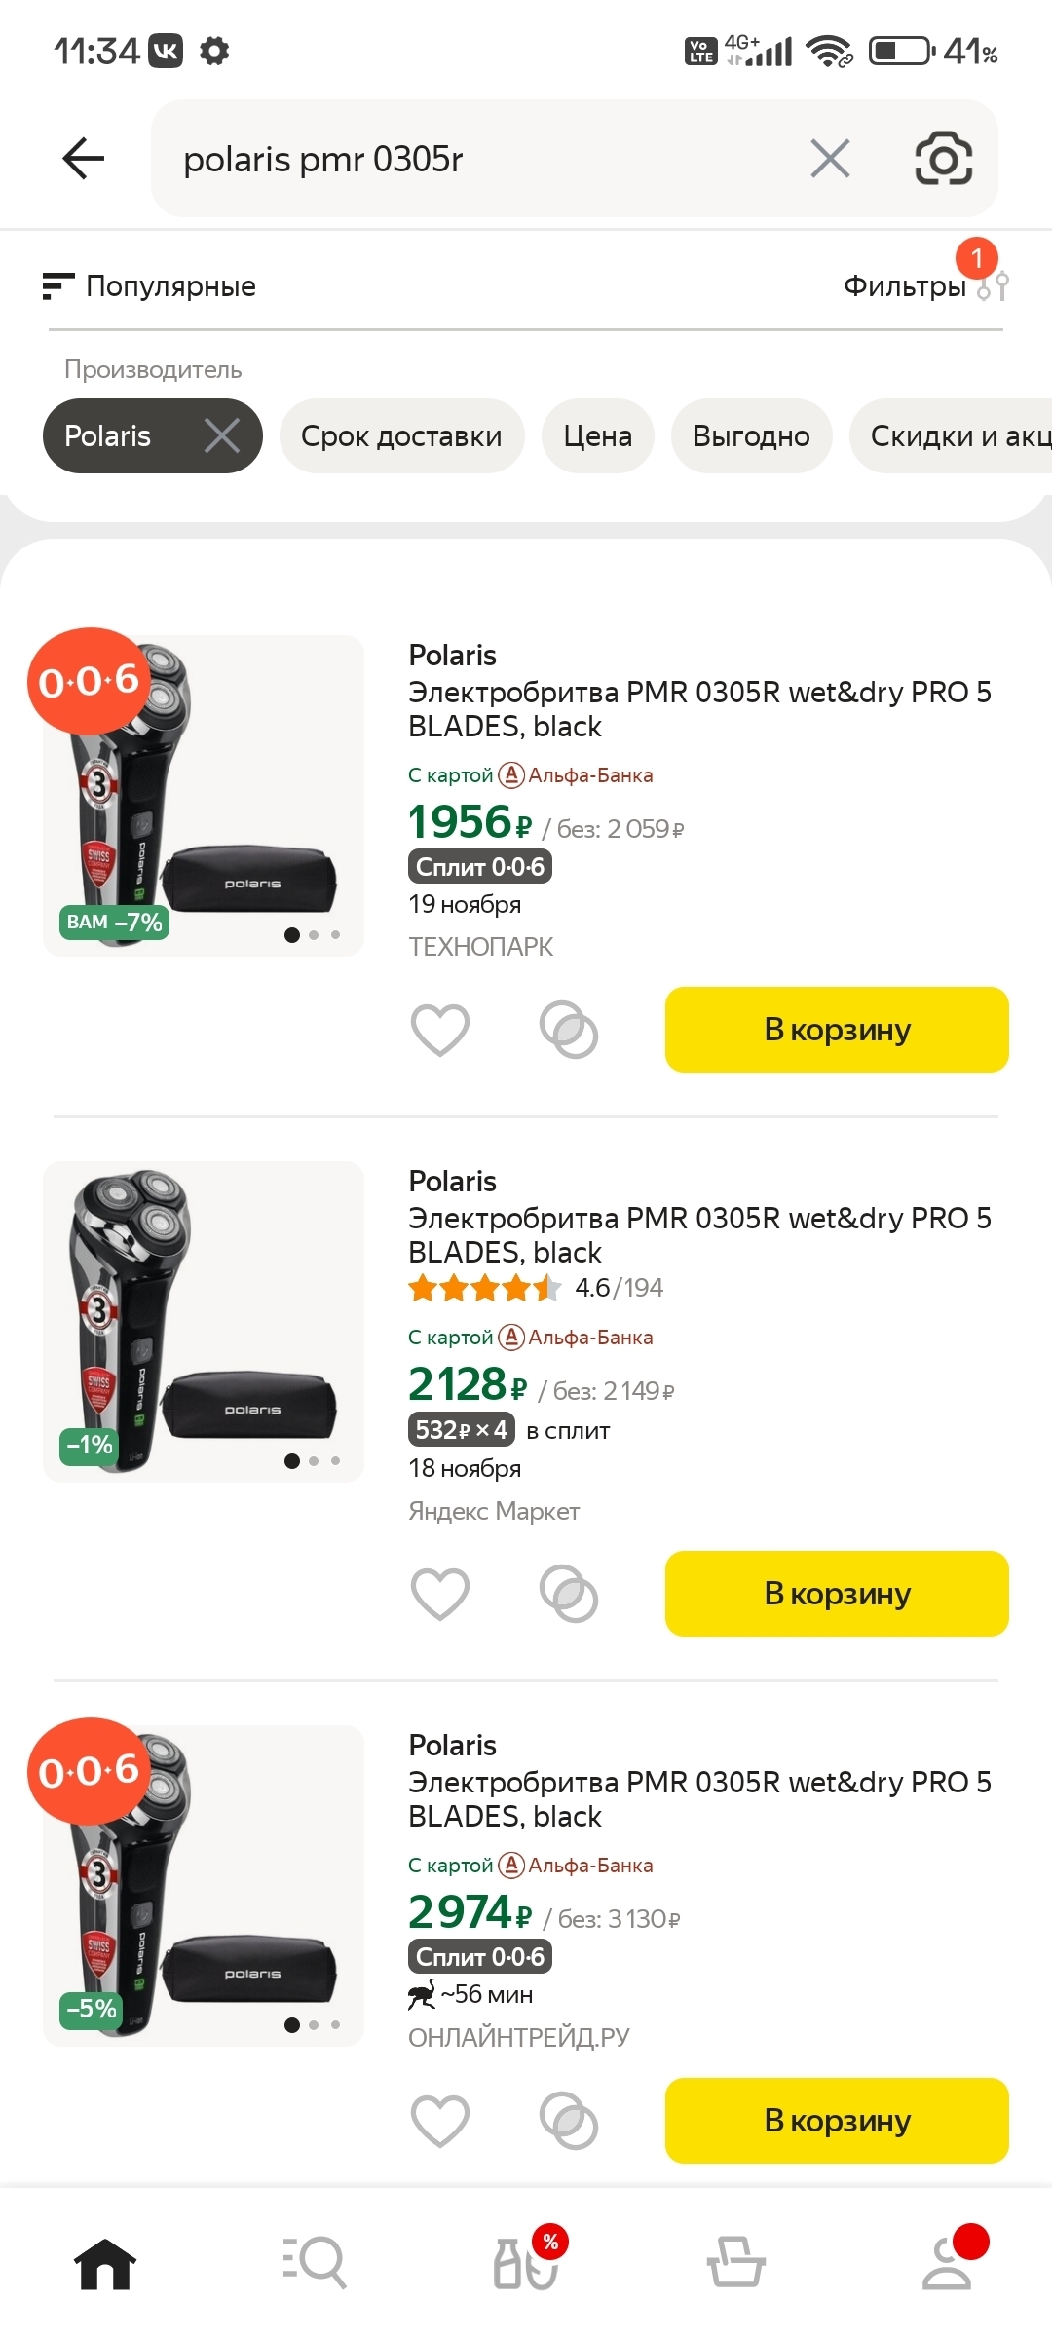The width and height of the screenshot is (1052, 2338).
Task: Open the catalog search tab
Action: coord(315,2262)
